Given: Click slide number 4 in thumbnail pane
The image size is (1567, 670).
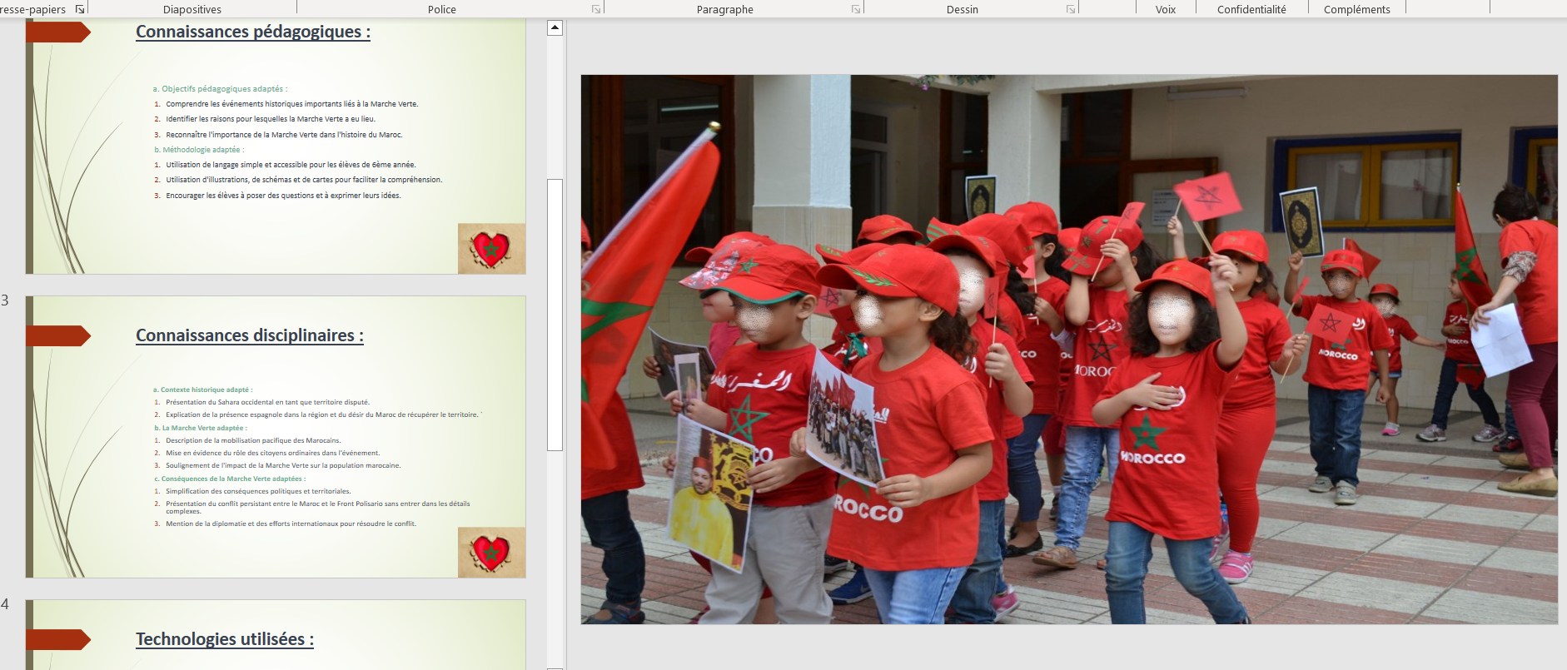Looking at the screenshot, I should pyautogui.click(x=5, y=604).
